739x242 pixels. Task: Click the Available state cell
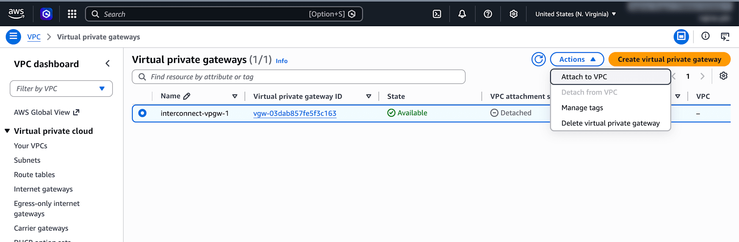coord(407,113)
